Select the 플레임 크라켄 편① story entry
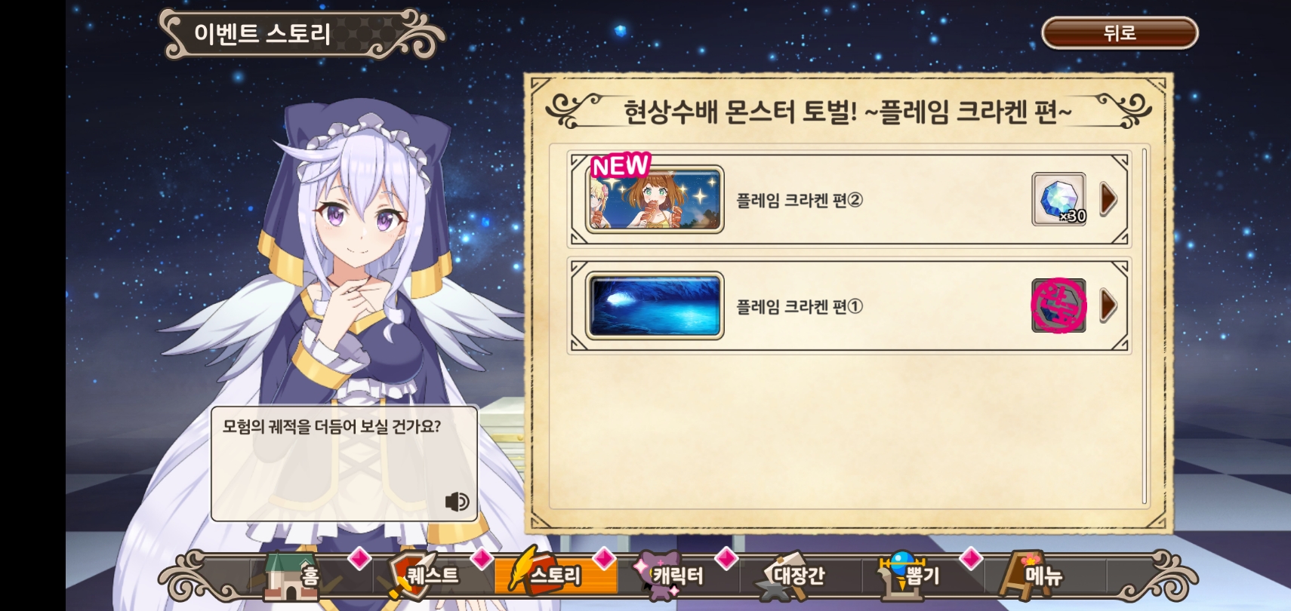This screenshot has width=1291, height=611. coord(849,305)
